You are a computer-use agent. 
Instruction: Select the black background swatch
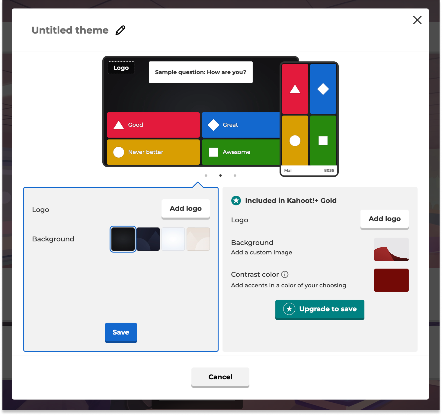[123, 239]
